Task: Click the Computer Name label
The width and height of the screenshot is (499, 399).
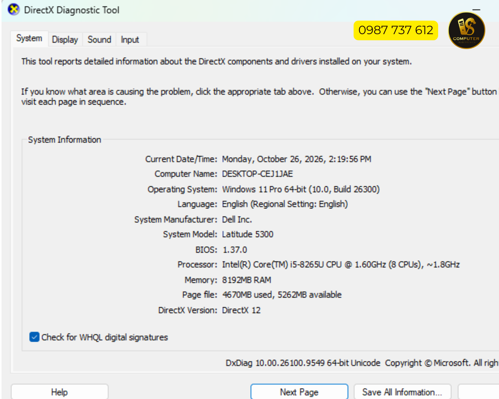Action: pos(186,174)
